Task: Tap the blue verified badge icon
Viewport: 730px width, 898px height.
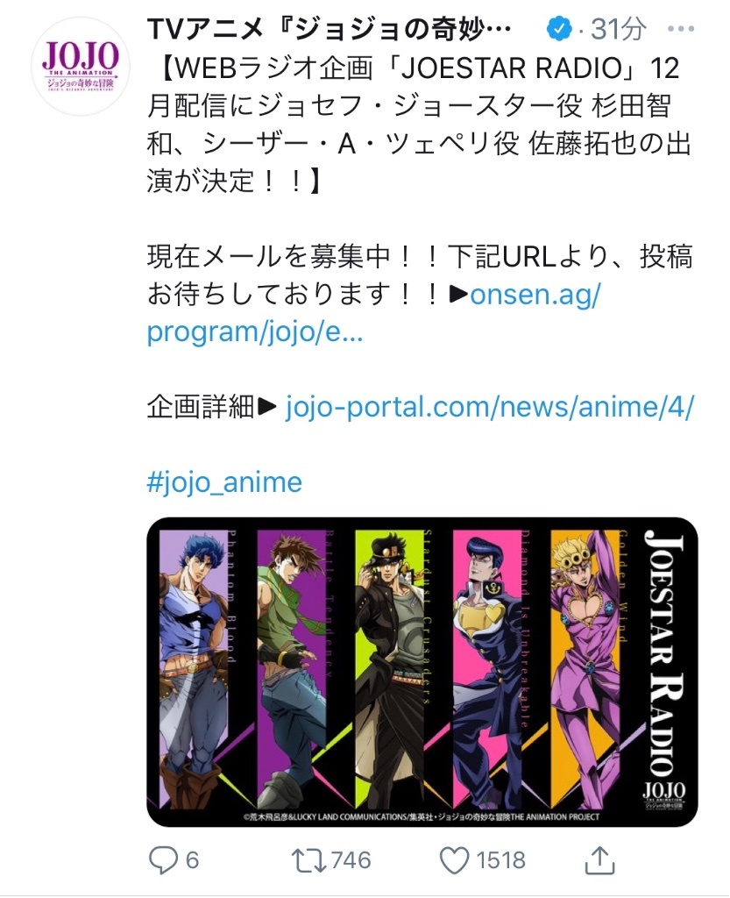Action: pyautogui.click(x=559, y=29)
